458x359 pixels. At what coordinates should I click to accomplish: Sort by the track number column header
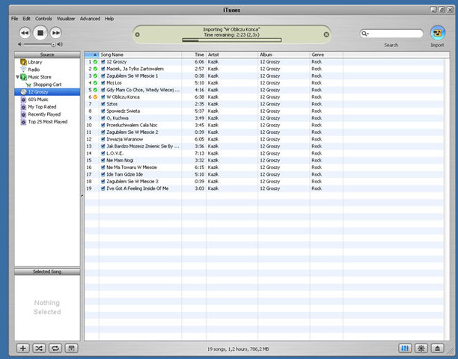coord(92,55)
